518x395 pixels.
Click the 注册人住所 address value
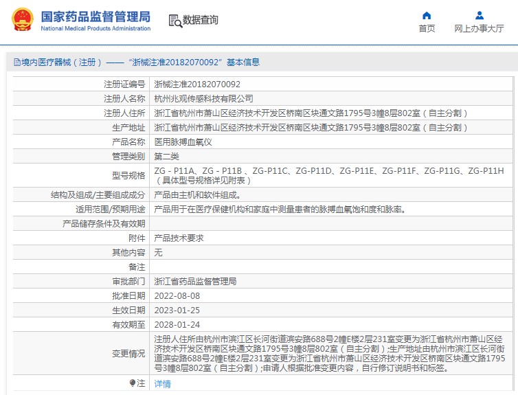311,113
